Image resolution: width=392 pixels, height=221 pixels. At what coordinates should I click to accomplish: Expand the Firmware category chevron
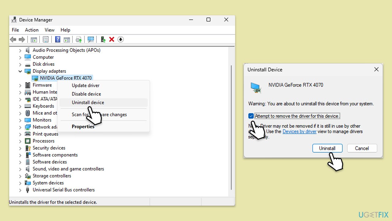20,85
